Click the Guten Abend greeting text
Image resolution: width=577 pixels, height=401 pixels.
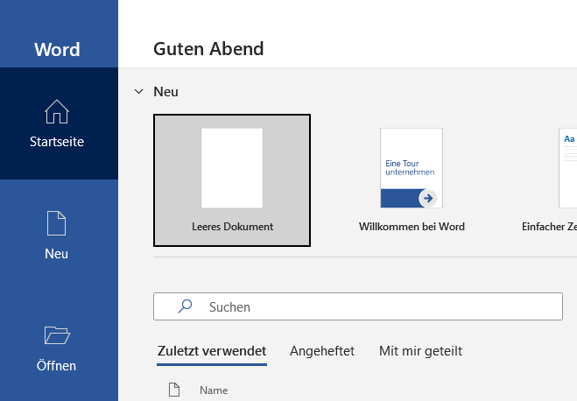tap(208, 49)
